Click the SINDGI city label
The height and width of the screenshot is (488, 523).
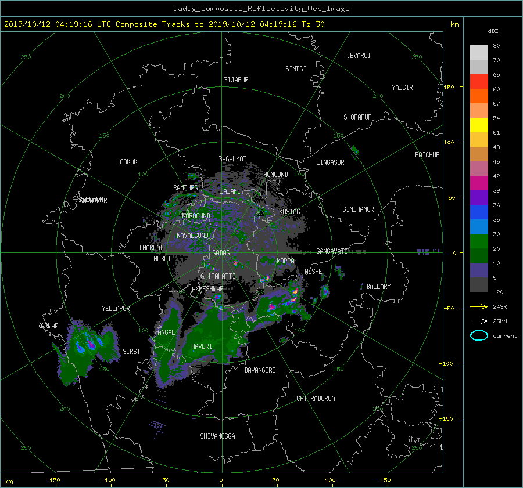296,69
